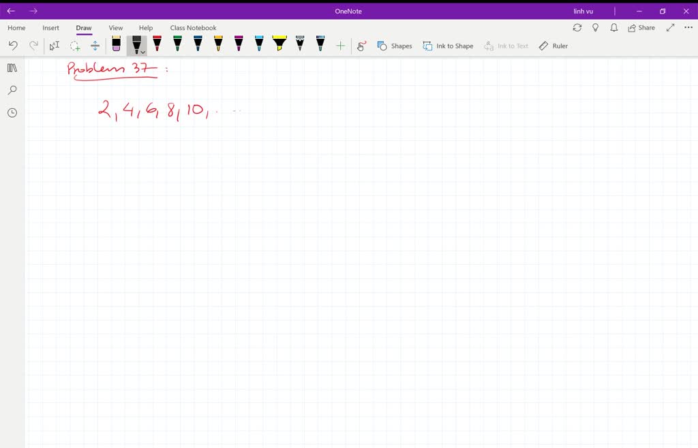Open the Notebooks list sidebar icon

(x=12, y=67)
